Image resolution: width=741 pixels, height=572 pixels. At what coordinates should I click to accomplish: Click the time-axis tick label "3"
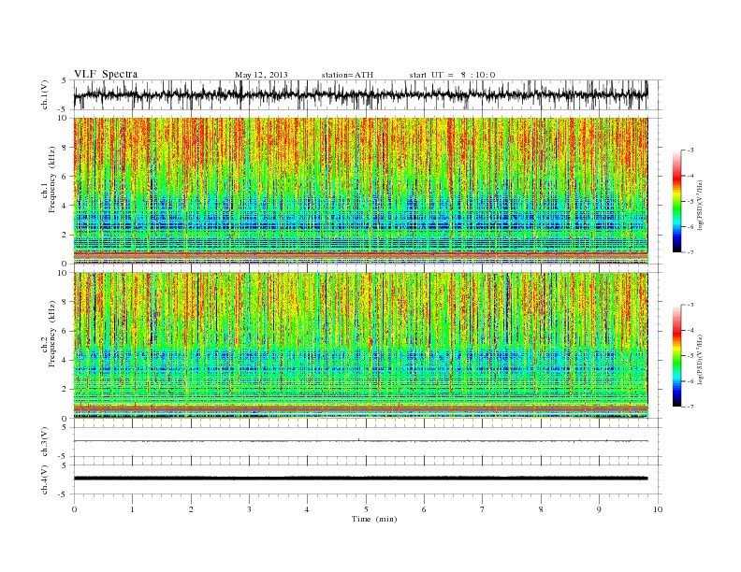click(x=249, y=509)
